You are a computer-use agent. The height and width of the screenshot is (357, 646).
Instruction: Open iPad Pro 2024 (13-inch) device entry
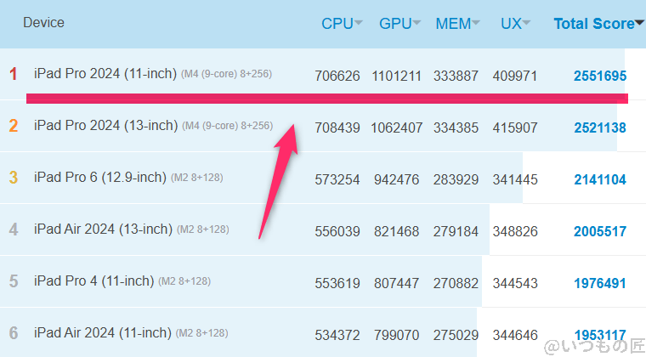pos(105,126)
